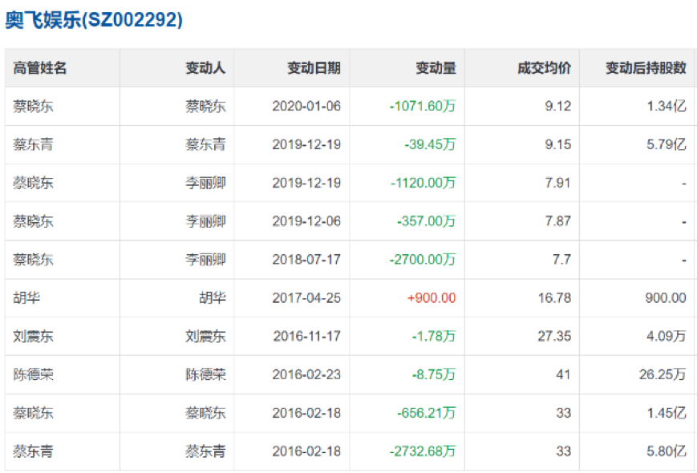The width and height of the screenshot is (697, 473).
Task: Select the -1120.00万 change amount
Action: tap(423, 183)
